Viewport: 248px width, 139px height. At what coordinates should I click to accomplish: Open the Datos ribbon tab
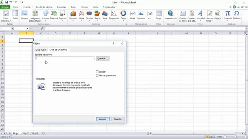tap(74, 7)
